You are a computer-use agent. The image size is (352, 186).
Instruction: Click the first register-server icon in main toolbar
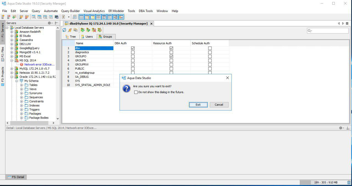pyautogui.click(x=3, y=17)
